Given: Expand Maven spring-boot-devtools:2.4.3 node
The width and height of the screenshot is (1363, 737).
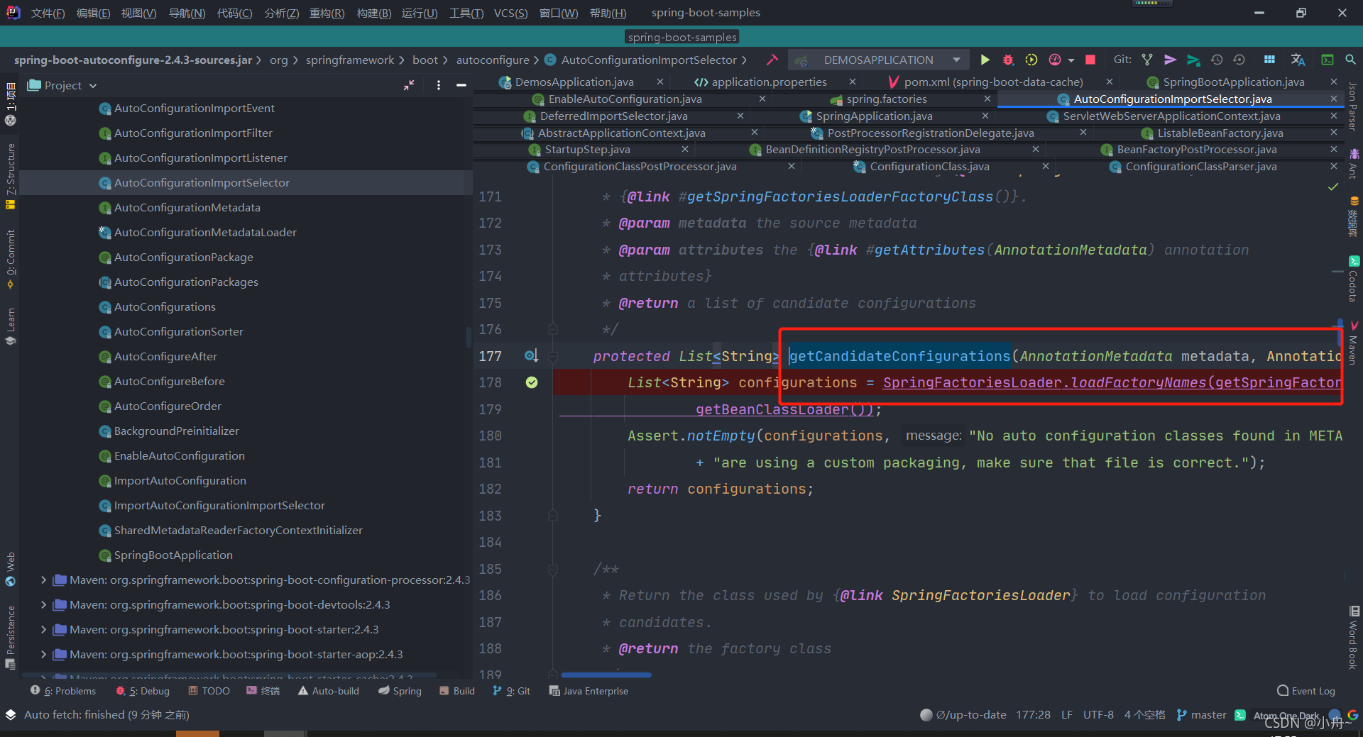Looking at the screenshot, I should [x=43, y=604].
